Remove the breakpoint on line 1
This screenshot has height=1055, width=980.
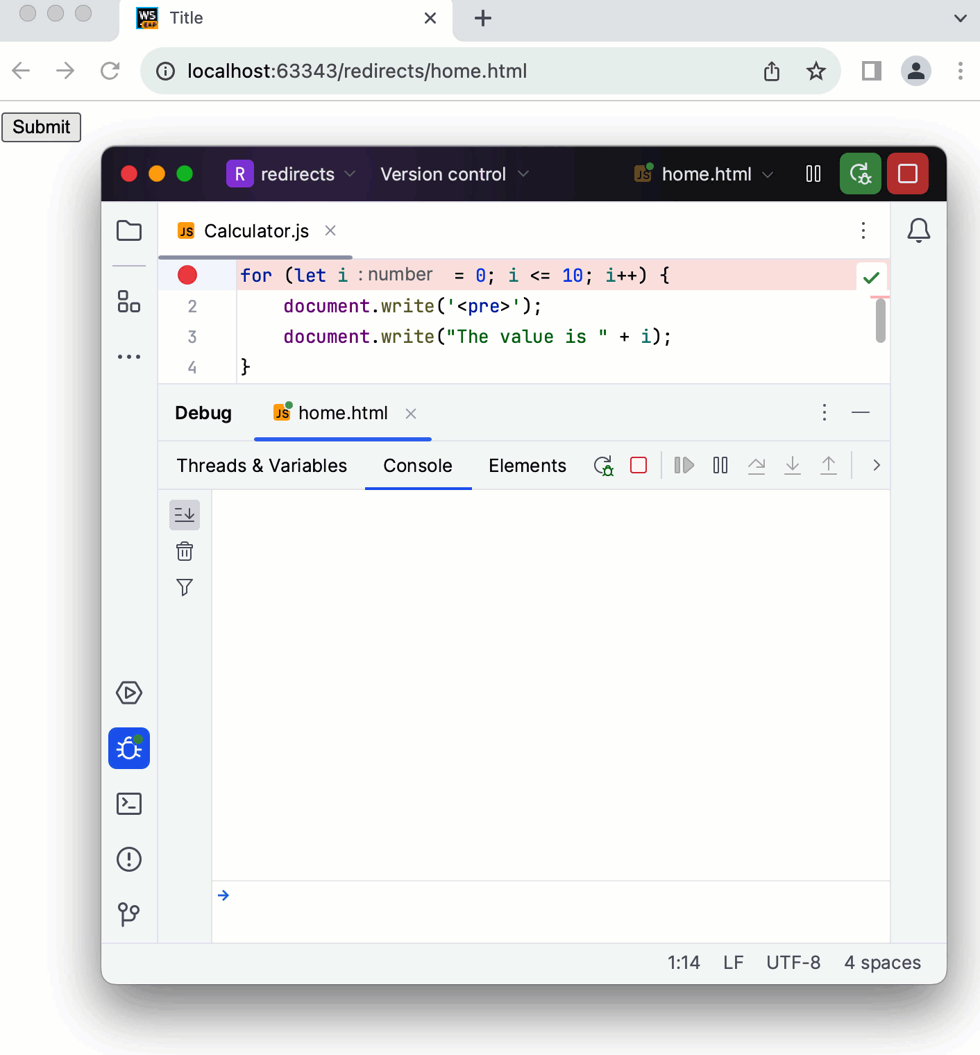pyautogui.click(x=186, y=275)
